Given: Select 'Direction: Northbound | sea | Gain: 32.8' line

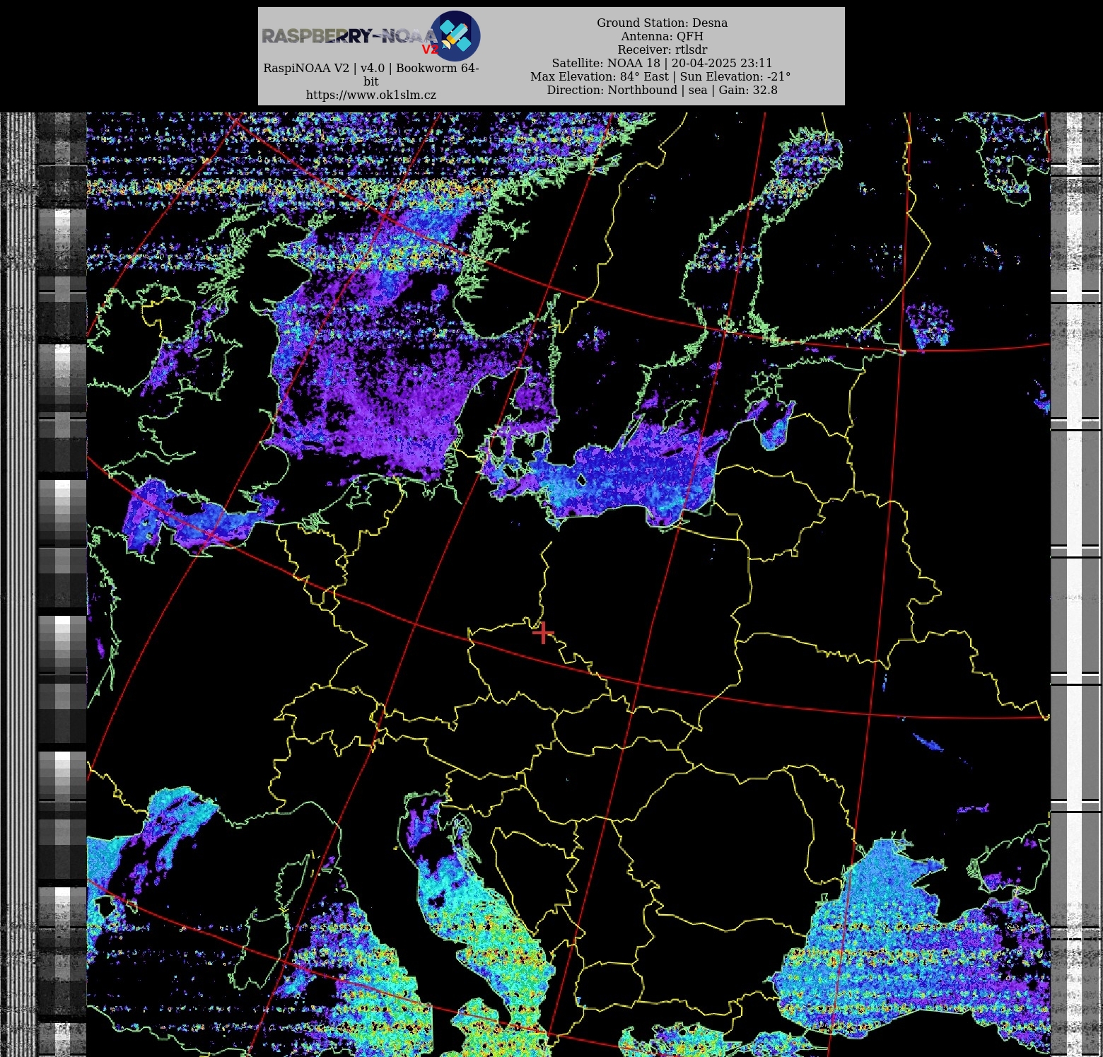Looking at the screenshot, I should click(662, 90).
